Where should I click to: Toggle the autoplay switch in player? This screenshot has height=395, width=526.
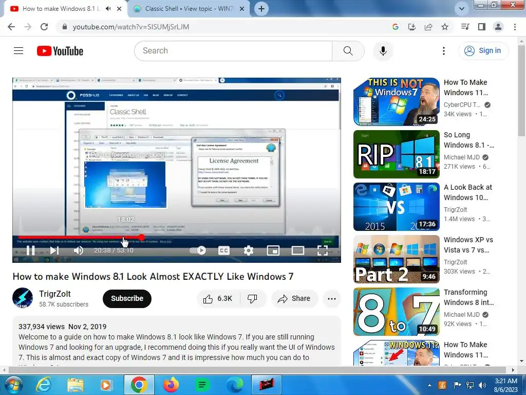[x=198, y=250]
